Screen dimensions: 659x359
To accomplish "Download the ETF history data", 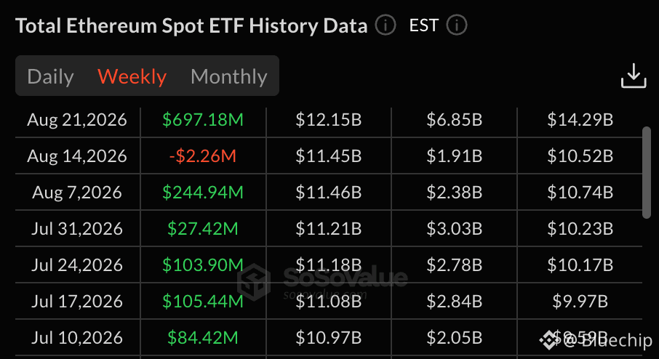I will [634, 76].
